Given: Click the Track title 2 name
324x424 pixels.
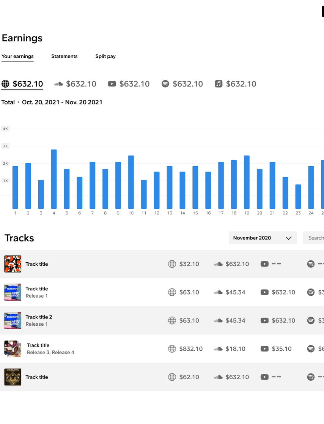Looking at the screenshot, I should tap(39, 317).
